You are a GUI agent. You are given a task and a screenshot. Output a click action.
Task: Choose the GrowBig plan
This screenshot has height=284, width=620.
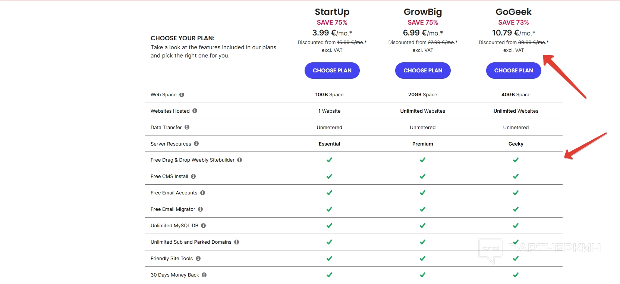coord(423,71)
